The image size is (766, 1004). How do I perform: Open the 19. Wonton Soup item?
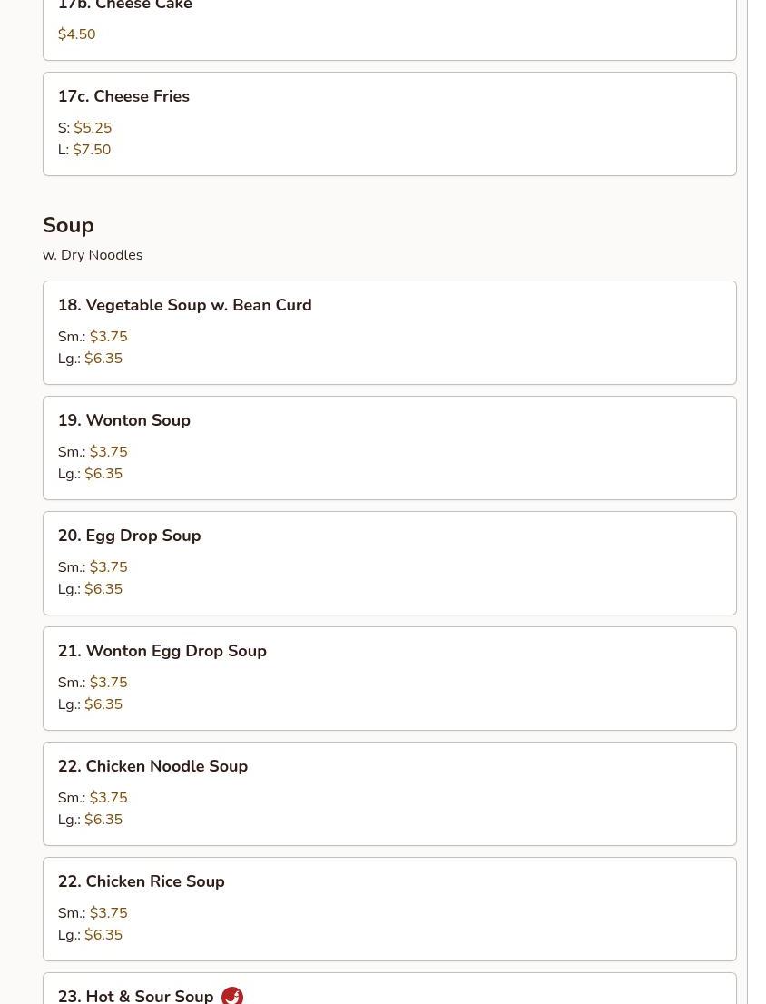[x=124, y=420]
